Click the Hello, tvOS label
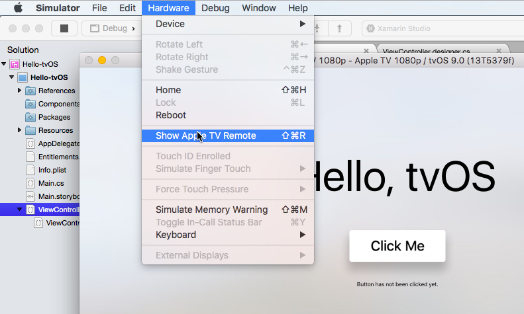The width and height of the screenshot is (524, 314). click(x=405, y=177)
